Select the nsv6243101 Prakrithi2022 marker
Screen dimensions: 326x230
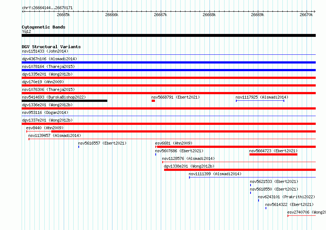(x=259, y=200)
